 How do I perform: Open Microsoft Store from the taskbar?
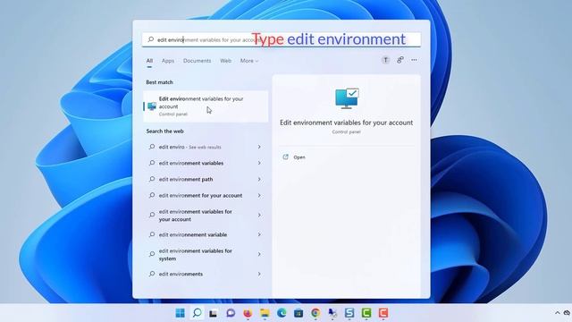click(299, 313)
